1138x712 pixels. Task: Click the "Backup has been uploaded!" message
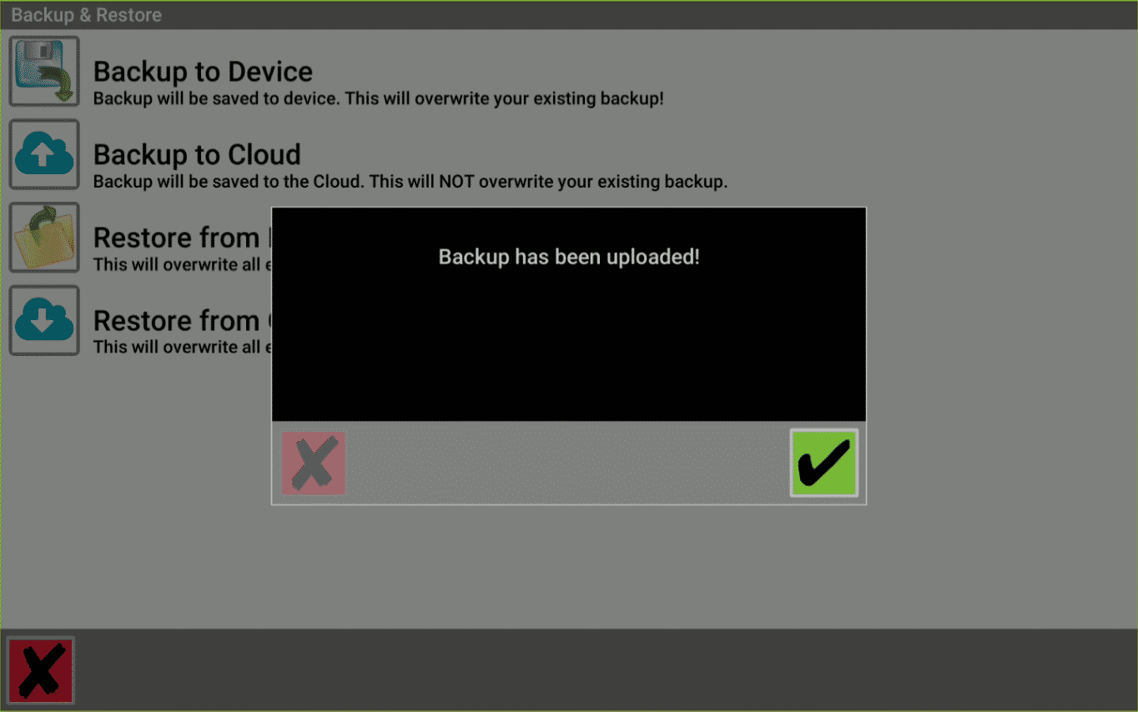click(569, 257)
